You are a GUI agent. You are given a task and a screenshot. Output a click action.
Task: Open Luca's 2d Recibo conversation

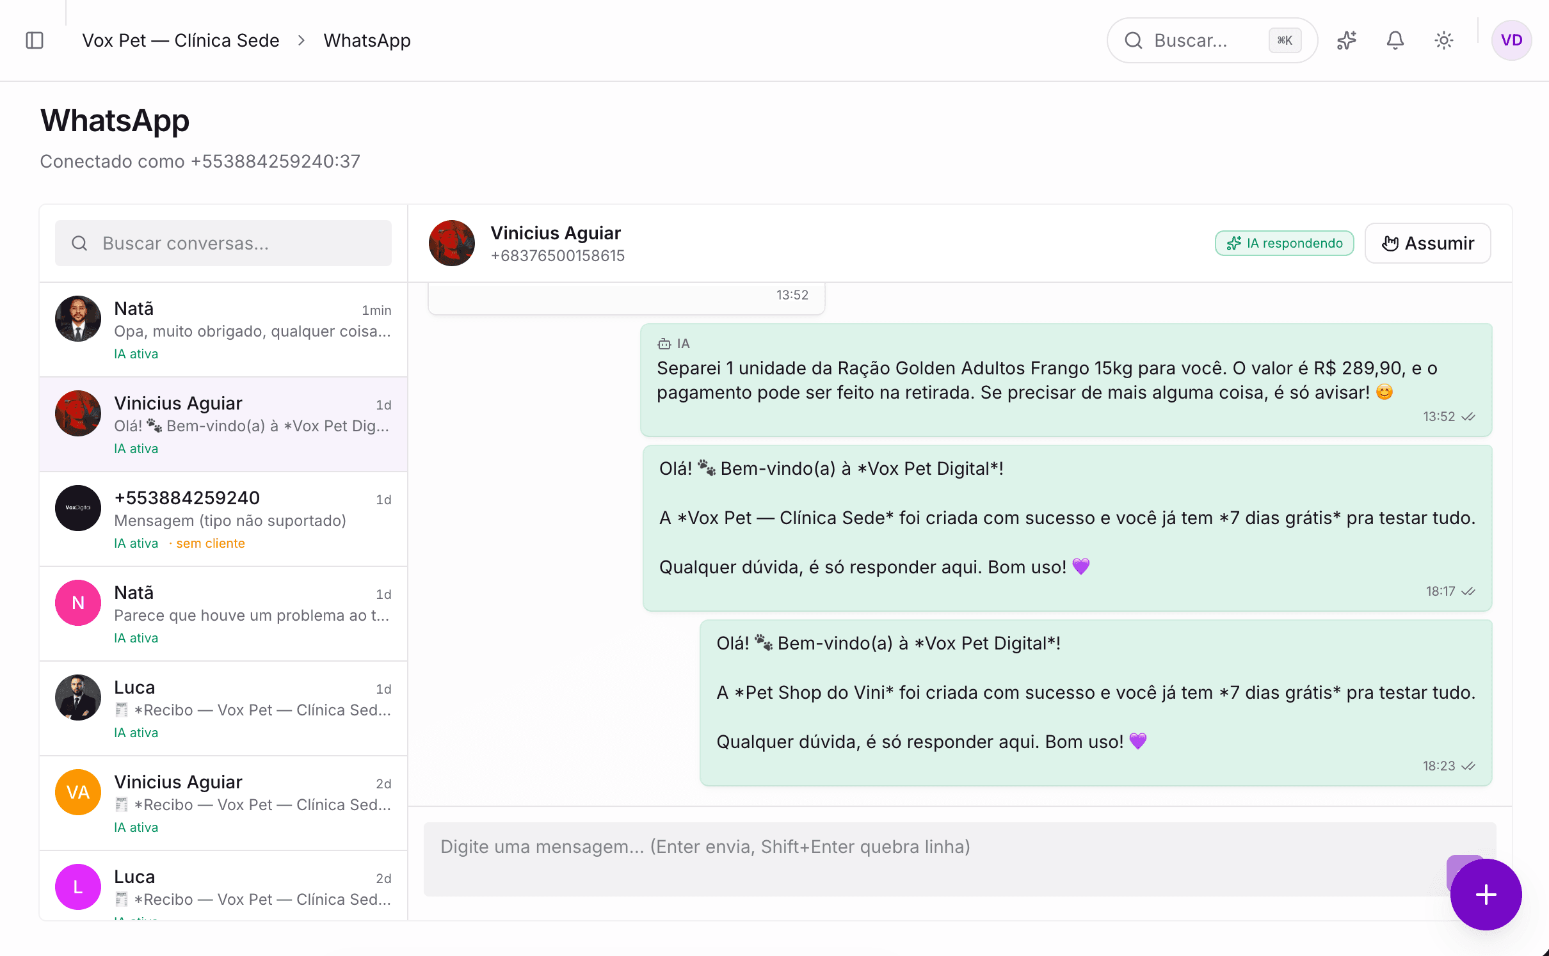click(223, 886)
